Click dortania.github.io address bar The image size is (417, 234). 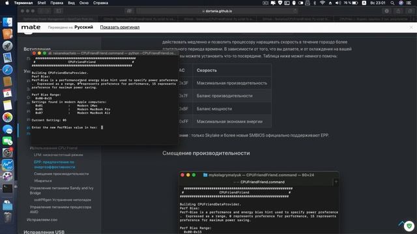click(217, 11)
